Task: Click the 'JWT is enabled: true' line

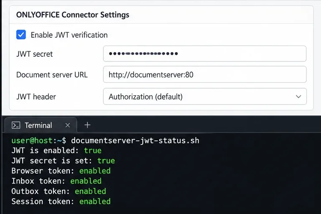Action: (56, 150)
